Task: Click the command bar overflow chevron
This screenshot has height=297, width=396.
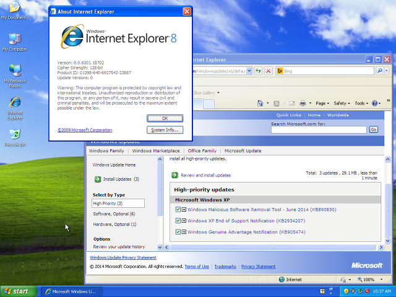Action: [x=389, y=100]
